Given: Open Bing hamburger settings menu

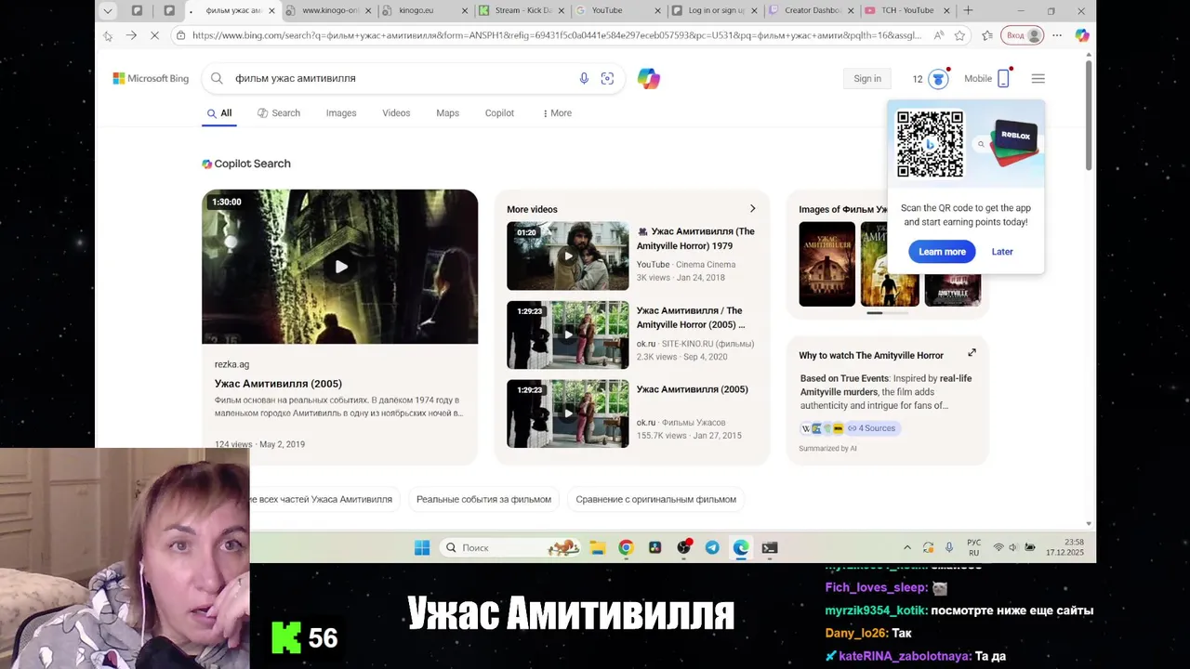Looking at the screenshot, I should pos(1038,79).
